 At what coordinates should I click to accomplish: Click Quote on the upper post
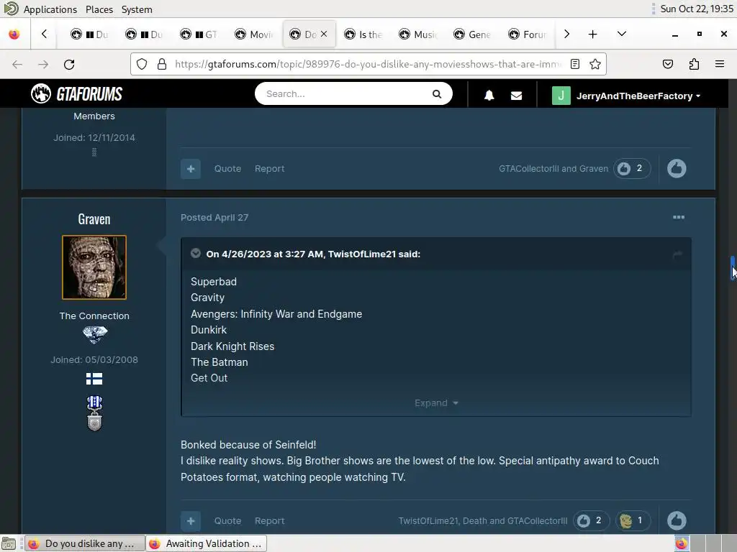click(227, 168)
